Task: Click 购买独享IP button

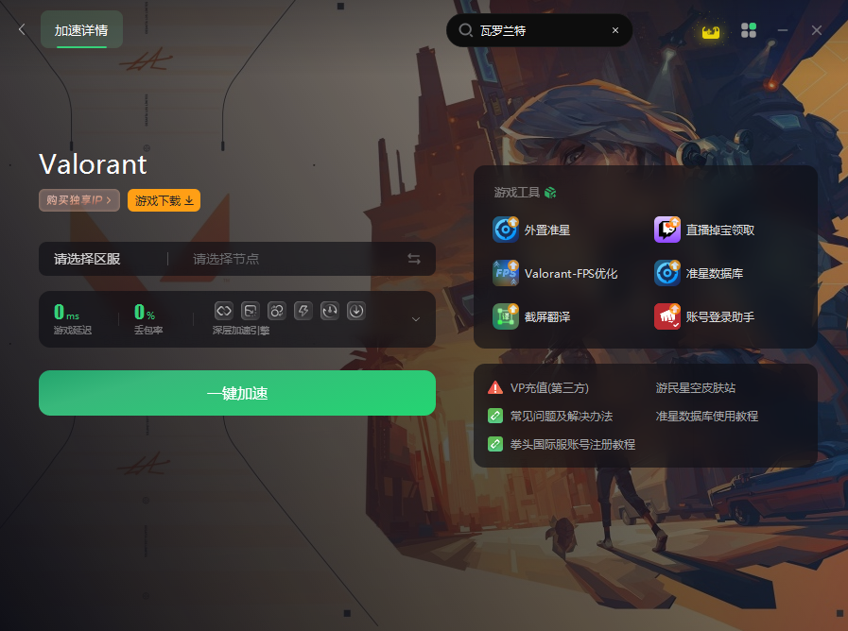Action: coord(79,200)
